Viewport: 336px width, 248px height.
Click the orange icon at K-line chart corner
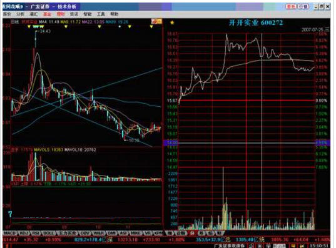point(156,21)
